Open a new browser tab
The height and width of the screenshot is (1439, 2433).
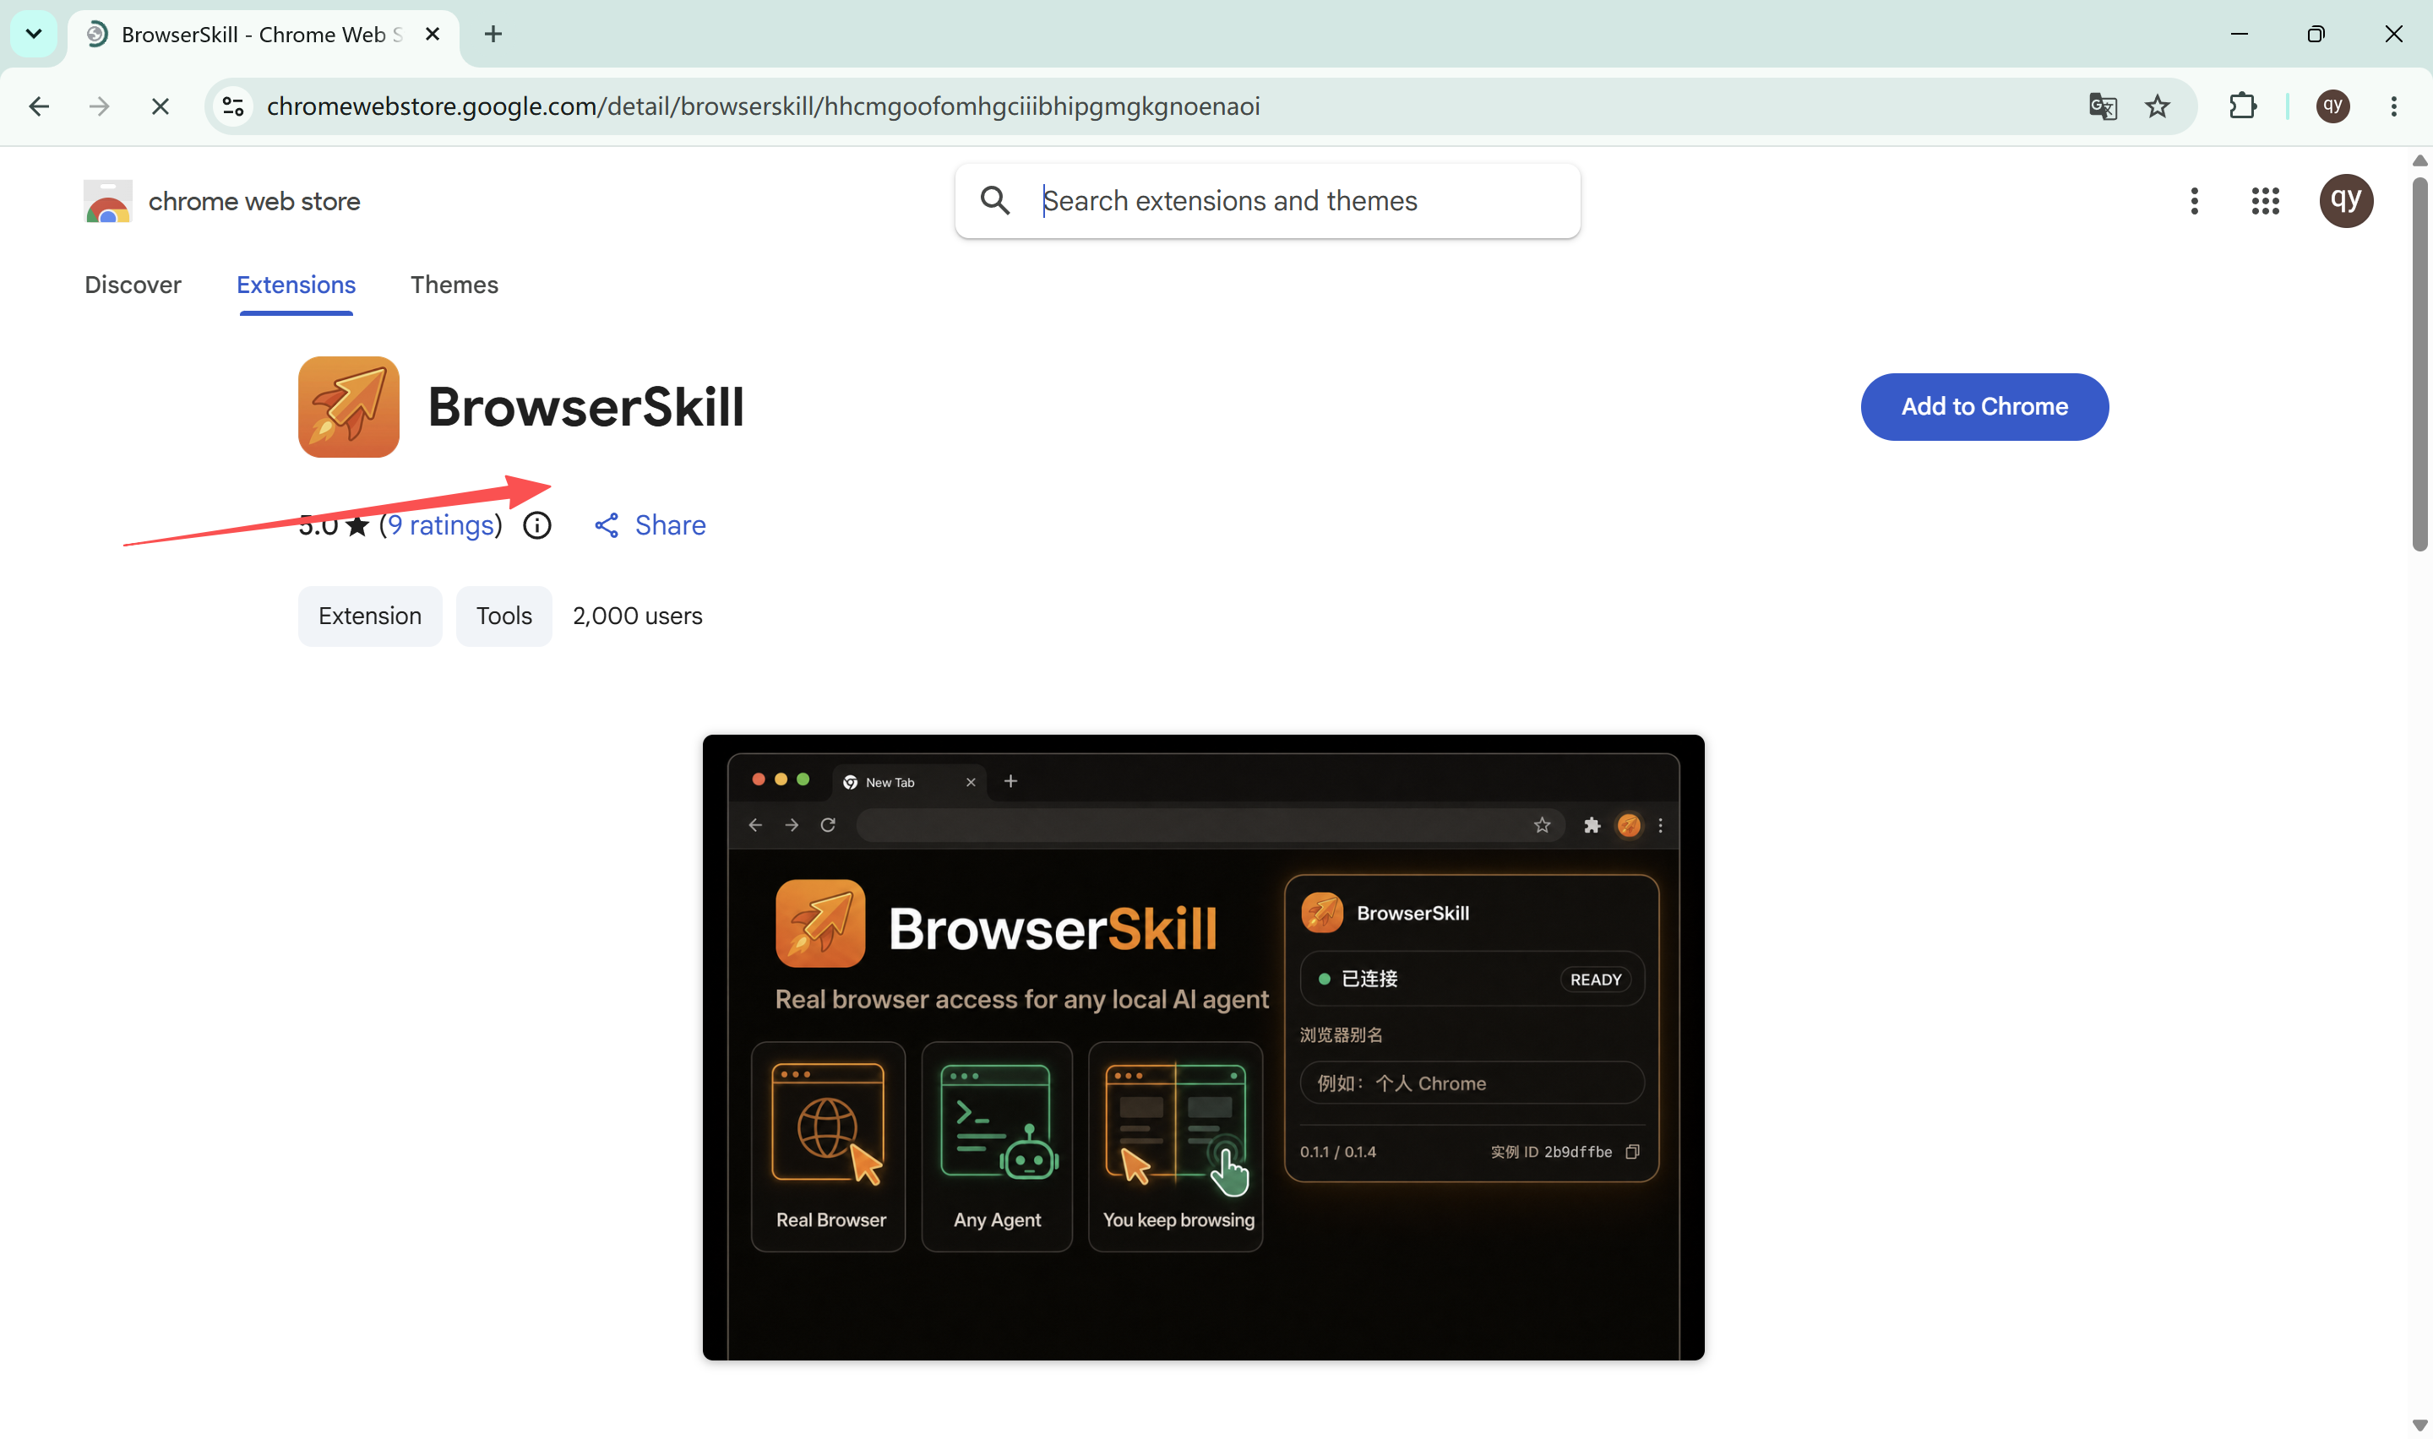point(493,34)
